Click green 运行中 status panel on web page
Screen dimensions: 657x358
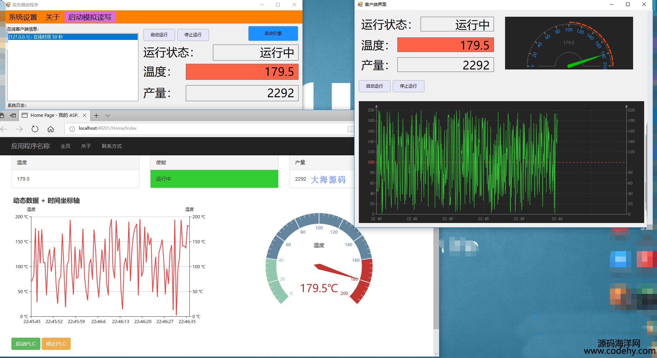214,179
